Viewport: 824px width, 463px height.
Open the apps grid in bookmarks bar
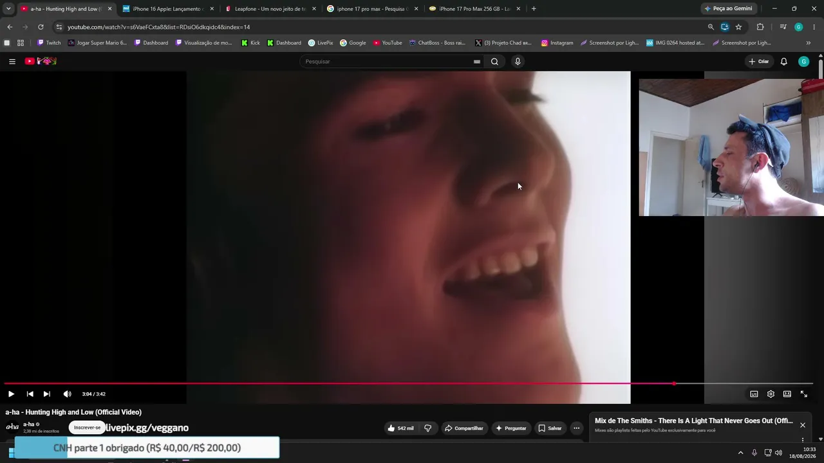point(21,43)
